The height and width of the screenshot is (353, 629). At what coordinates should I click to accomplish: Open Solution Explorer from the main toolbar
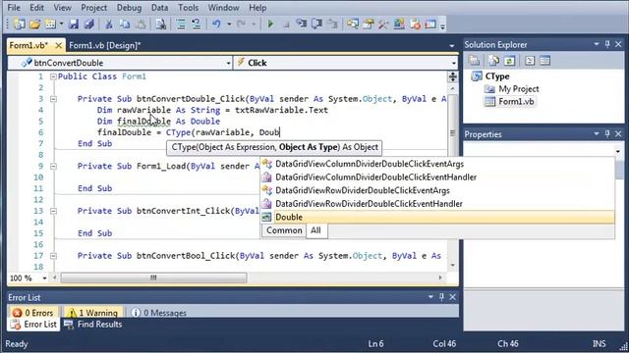pyautogui.click(x=353, y=24)
